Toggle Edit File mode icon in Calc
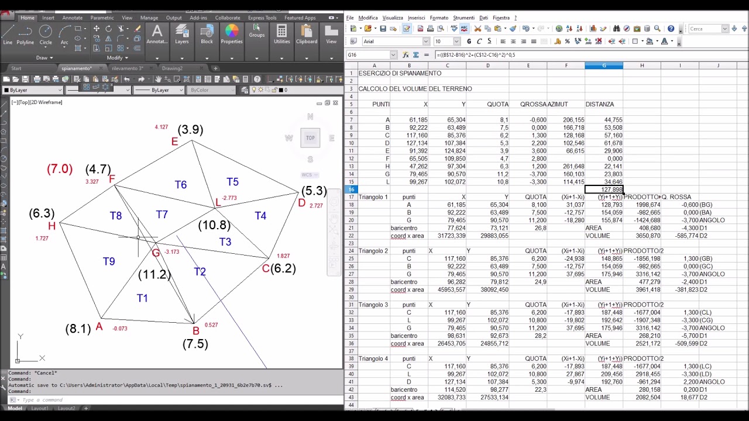This screenshot has width=749, height=421. pyautogui.click(x=406, y=29)
